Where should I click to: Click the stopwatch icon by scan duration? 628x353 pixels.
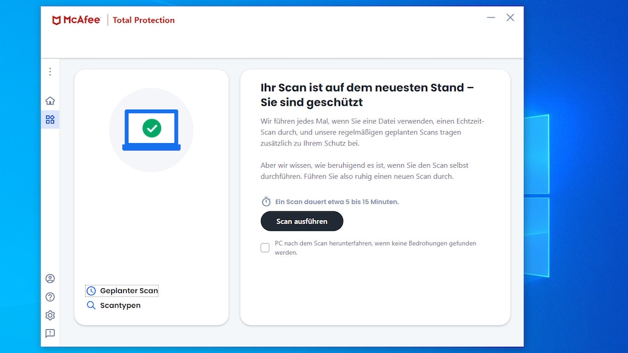[266, 202]
